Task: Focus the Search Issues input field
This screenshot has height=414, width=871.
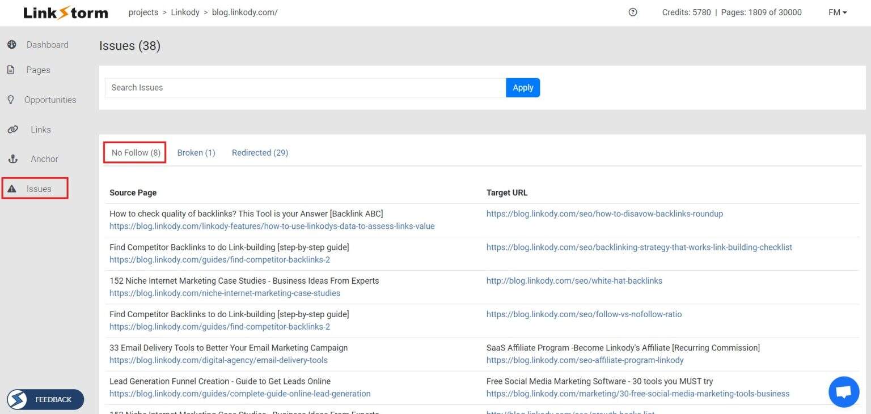Action: coord(305,88)
